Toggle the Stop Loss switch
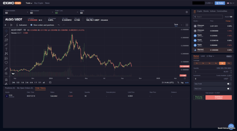The height and width of the screenshot is (131, 237). tap(229, 88)
